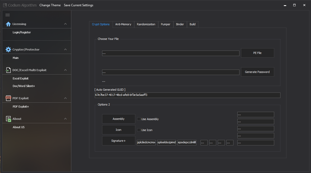Open Login/Register in sidebar

[22, 32]
